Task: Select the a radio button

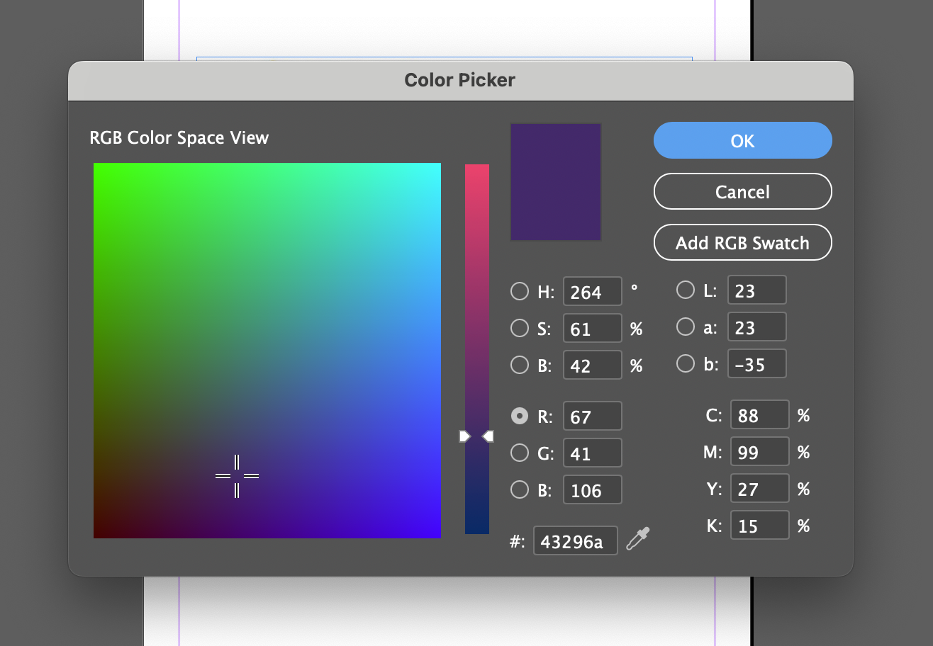Action: [x=686, y=327]
